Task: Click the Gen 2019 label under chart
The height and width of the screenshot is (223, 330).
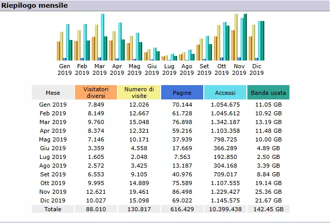Action: coord(65,70)
